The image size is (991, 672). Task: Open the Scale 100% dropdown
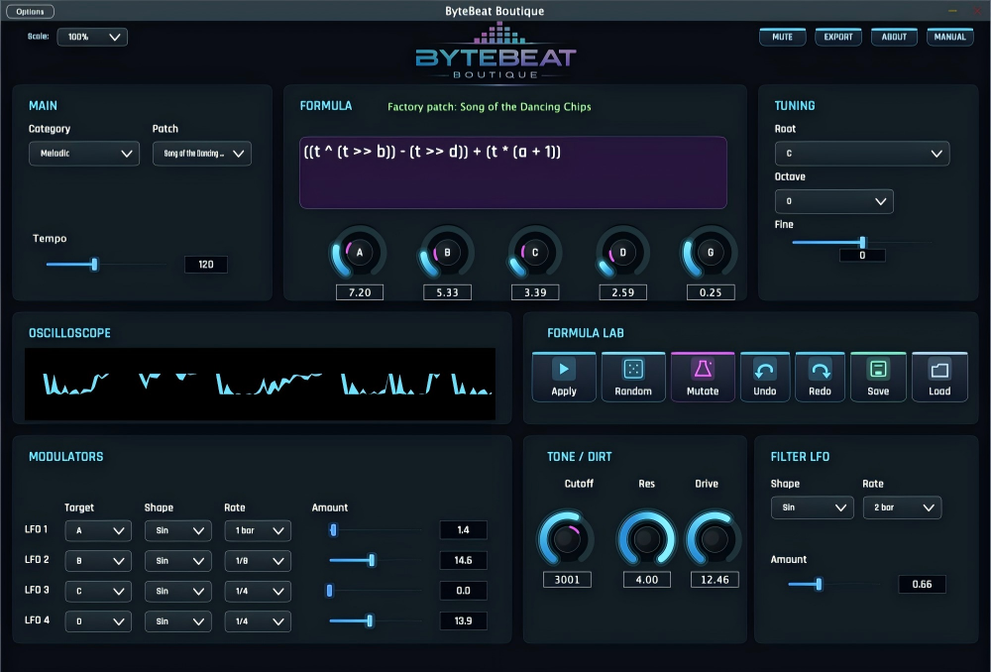coord(92,37)
